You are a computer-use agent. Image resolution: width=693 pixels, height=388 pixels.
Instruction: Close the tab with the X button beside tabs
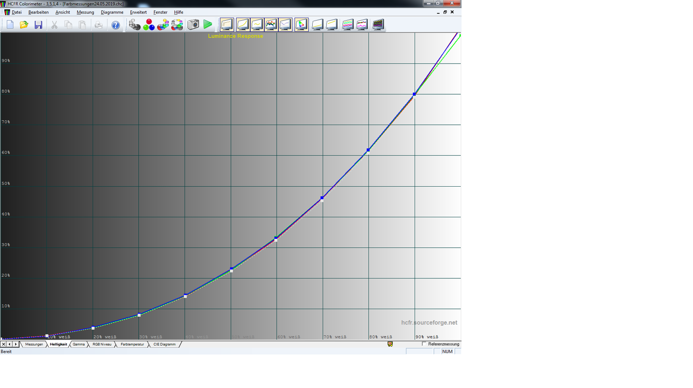click(x=4, y=344)
